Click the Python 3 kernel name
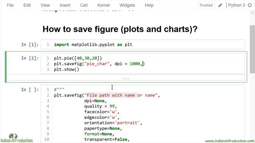This screenshot has height=143, width=255. 236,5
